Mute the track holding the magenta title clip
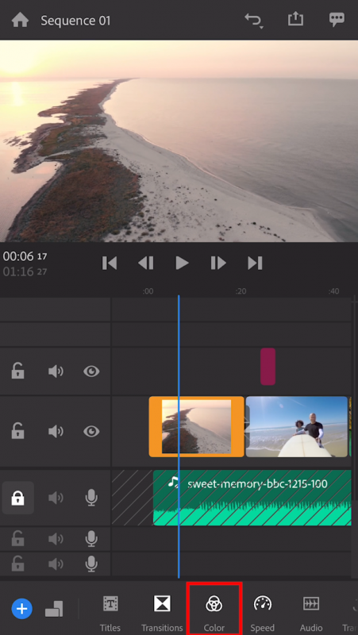 pos(56,371)
